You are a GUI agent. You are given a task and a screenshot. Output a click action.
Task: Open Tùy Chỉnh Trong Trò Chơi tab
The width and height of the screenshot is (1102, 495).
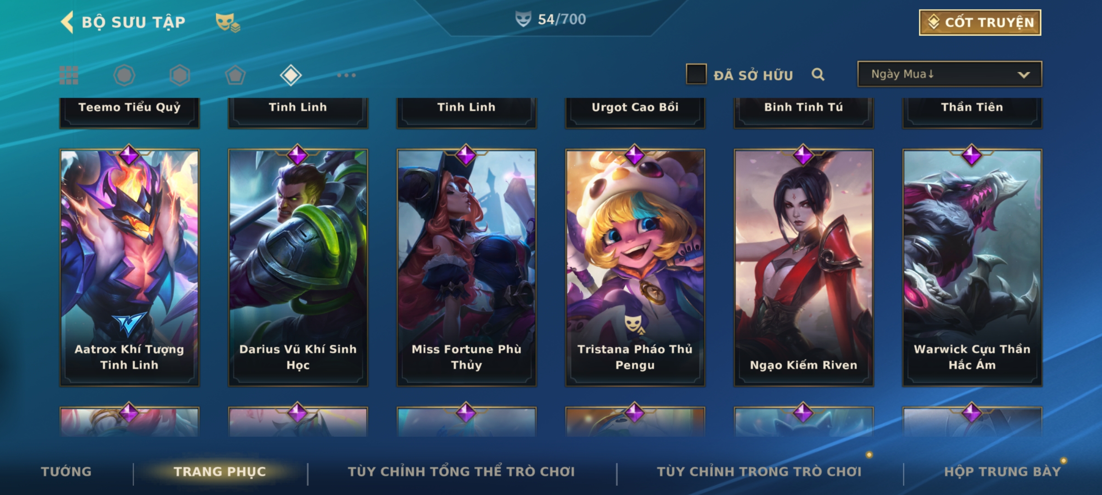pos(759,472)
